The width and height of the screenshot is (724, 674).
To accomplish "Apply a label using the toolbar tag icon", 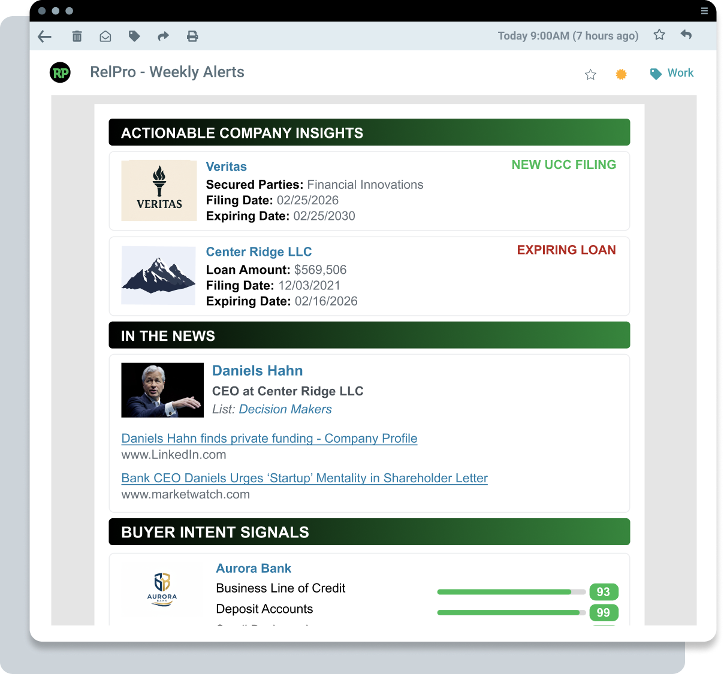I will [134, 36].
